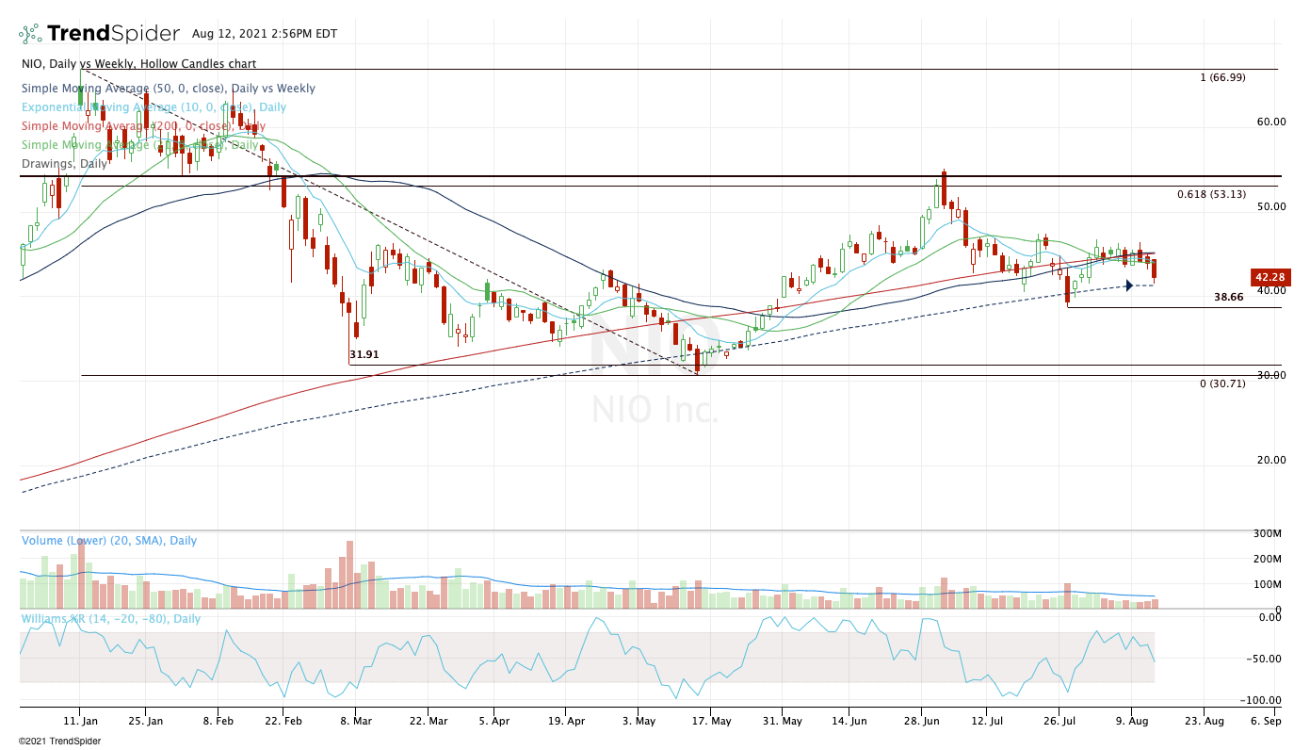Click the 100M volume axis label

click(x=1267, y=584)
